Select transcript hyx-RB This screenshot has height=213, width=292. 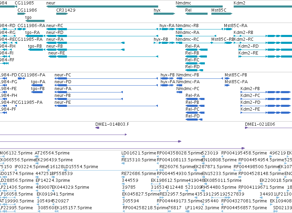point(161,39)
